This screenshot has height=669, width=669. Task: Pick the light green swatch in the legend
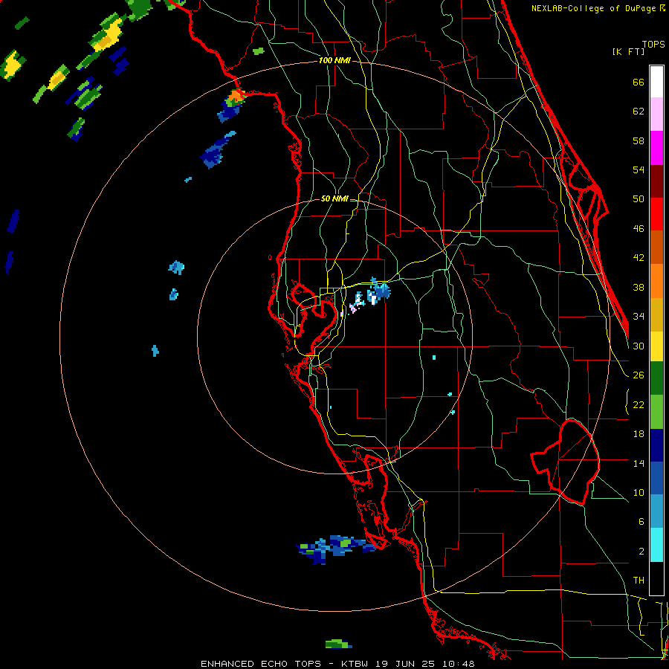[x=656, y=412]
